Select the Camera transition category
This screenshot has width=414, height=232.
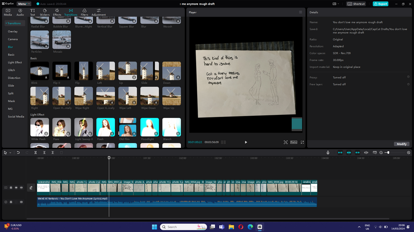pyautogui.click(x=13, y=39)
